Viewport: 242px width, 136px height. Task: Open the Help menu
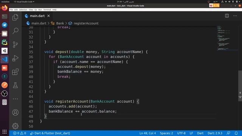pyautogui.click(x=54, y=9)
